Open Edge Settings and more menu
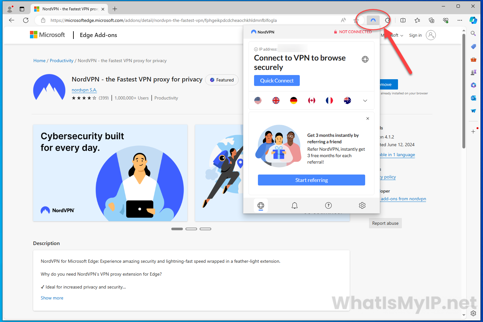The image size is (483, 322). point(460,20)
